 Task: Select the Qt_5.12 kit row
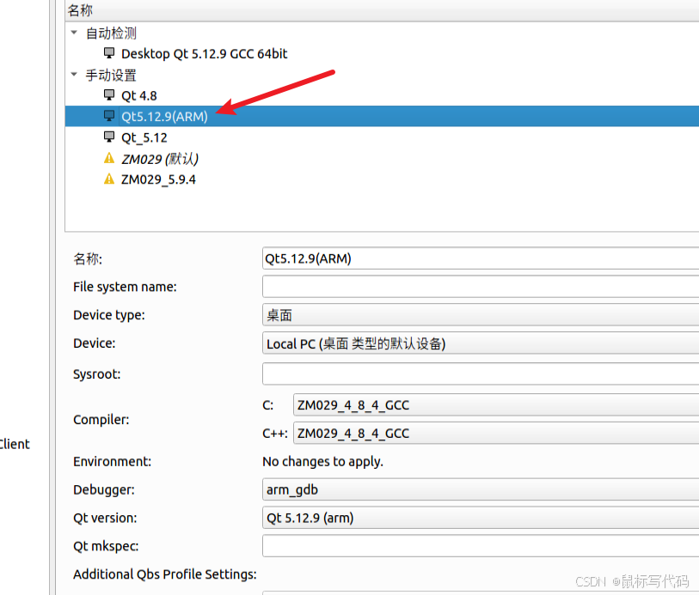(382, 137)
